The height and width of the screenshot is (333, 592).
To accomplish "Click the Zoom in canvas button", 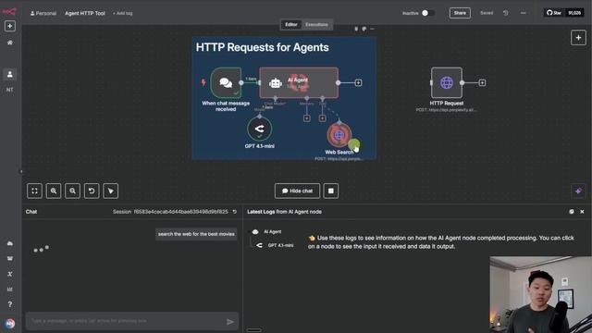I will [x=54, y=191].
